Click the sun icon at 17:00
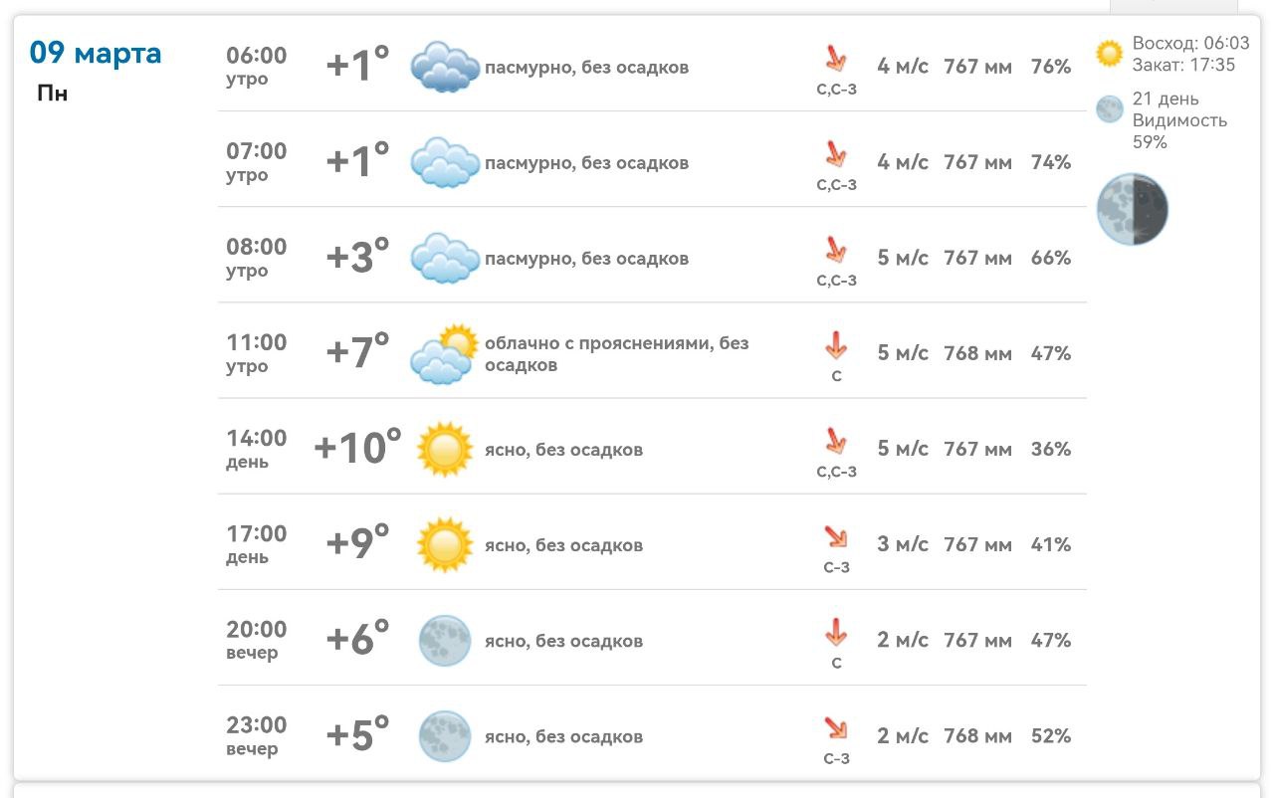Image resolution: width=1274 pixels, height=798 pixels. click(x=444, y=544)
